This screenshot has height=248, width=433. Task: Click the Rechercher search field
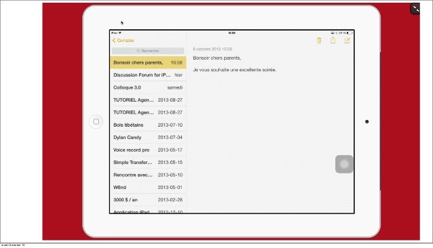[x=148, y=51]
